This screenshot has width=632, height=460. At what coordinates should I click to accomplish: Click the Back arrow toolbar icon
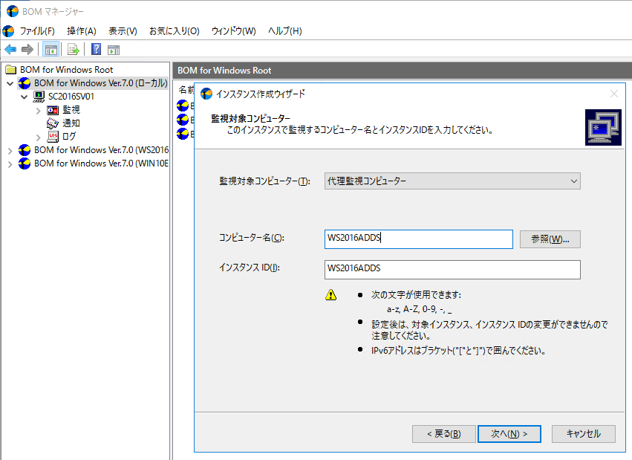(x=10, y=50)
